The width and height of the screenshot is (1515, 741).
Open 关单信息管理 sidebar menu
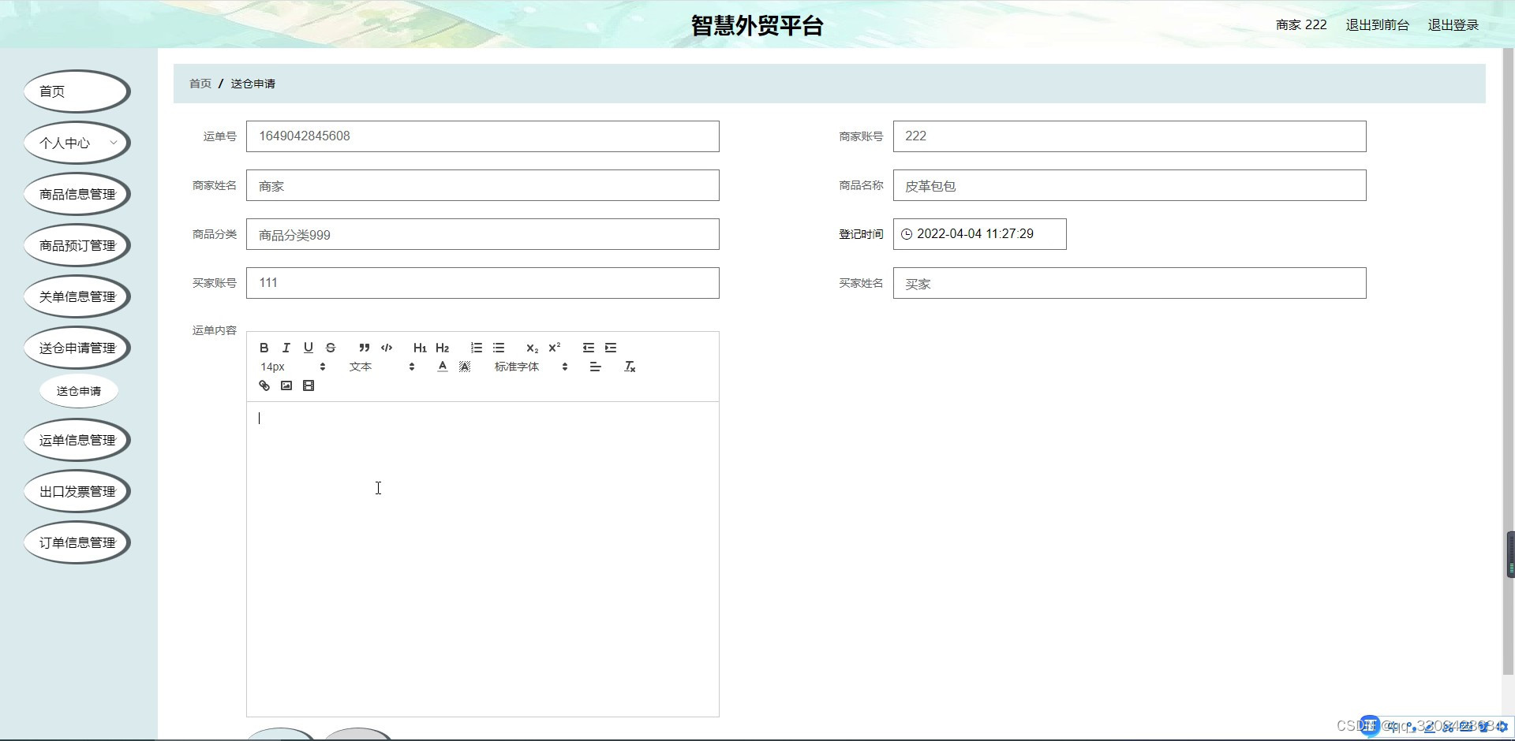(77, 296)
